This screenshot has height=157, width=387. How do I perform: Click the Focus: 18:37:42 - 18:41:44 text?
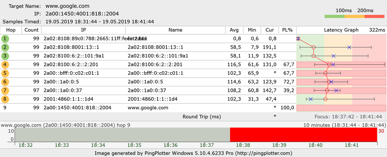[x=348, y=117]
